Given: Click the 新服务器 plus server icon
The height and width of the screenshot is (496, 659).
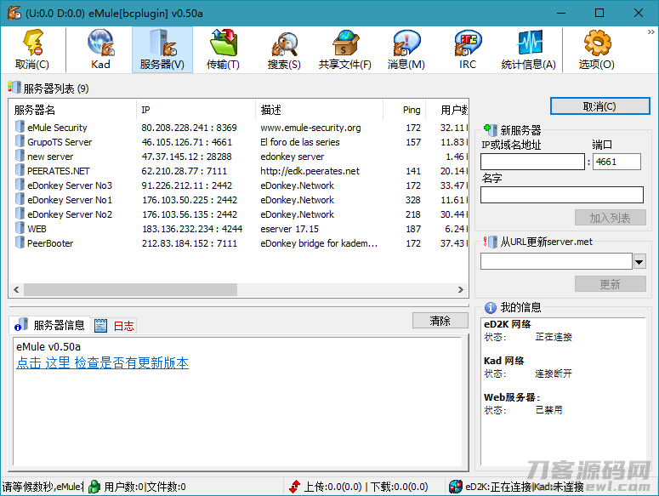Looking at the screenshot, I should [x=491, y=130].
